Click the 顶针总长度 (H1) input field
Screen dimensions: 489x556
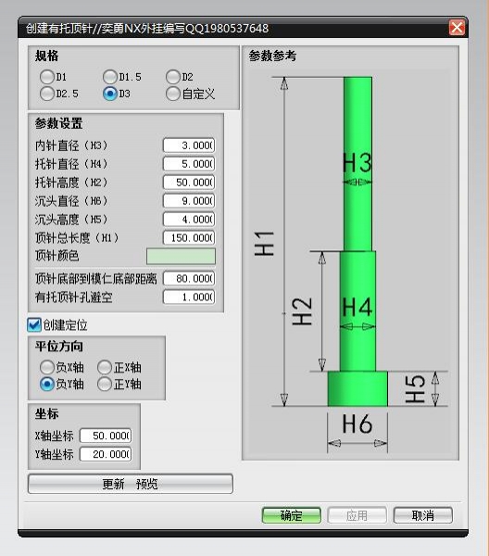[x=189, y=238]
